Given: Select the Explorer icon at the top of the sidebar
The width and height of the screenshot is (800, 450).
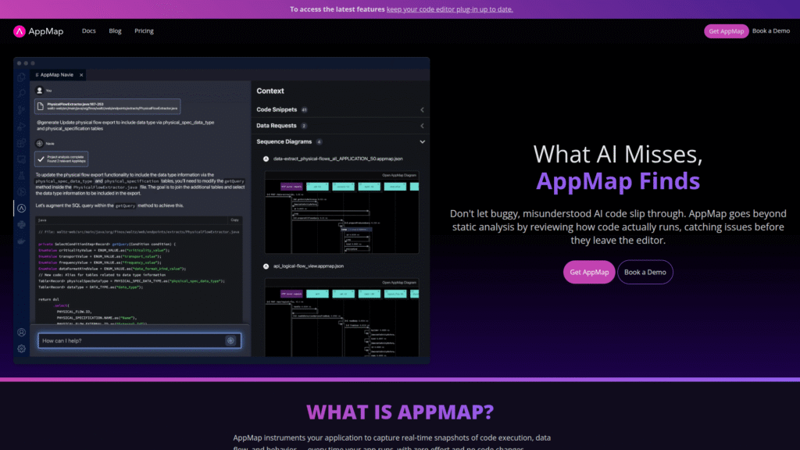Looking at the screenshot, I should [22, 77].
